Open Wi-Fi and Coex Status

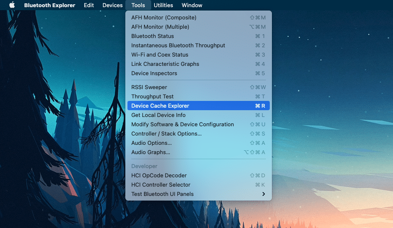tap(199, 54)
